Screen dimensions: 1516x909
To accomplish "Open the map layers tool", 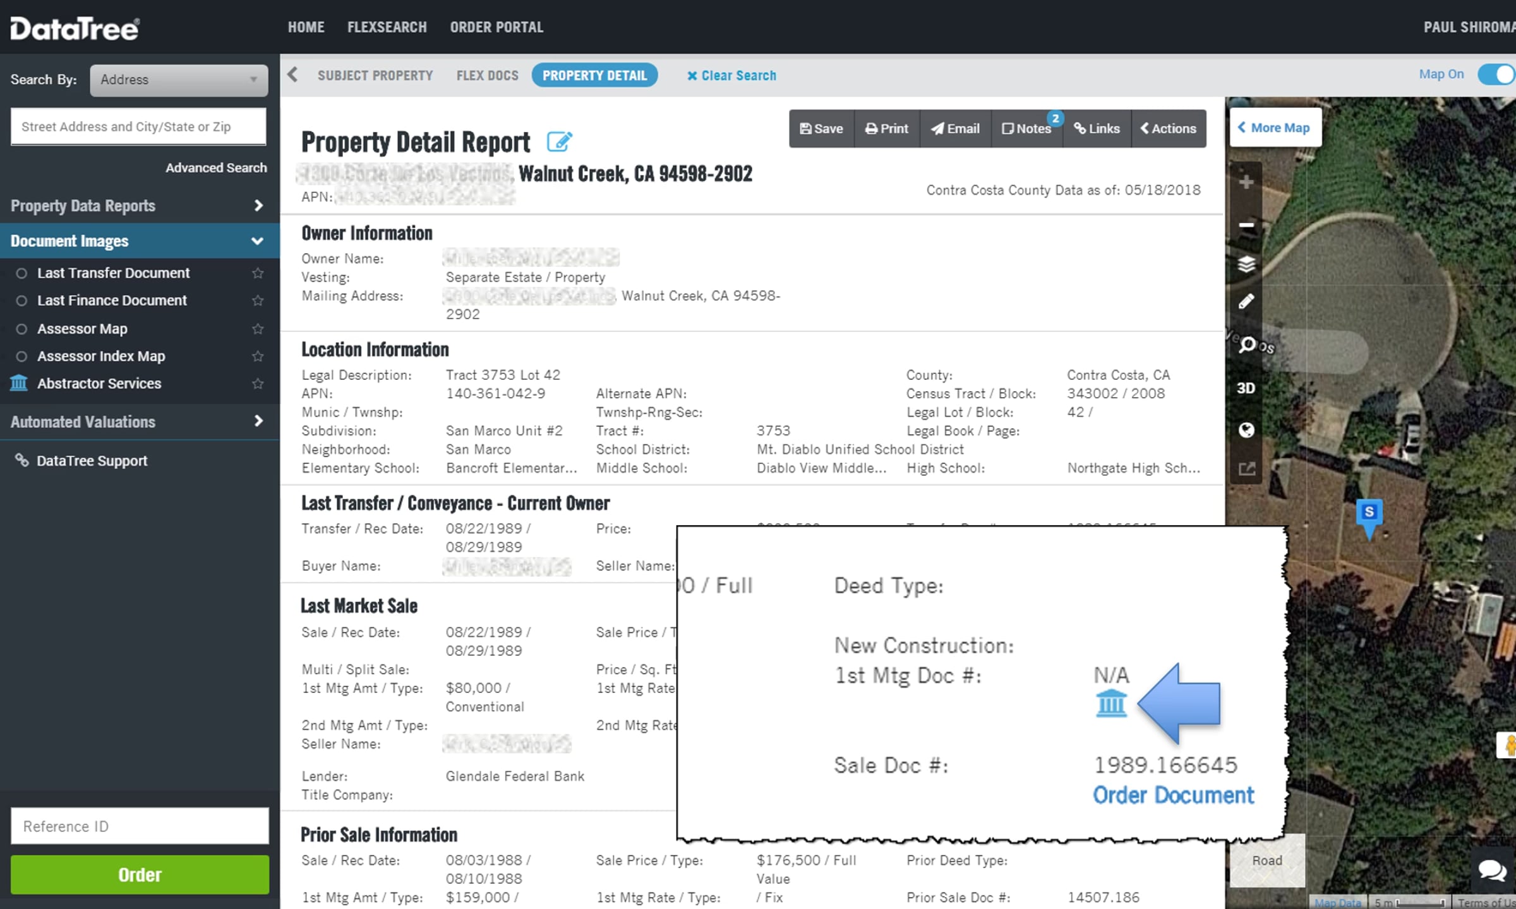I will point(1246,264).
